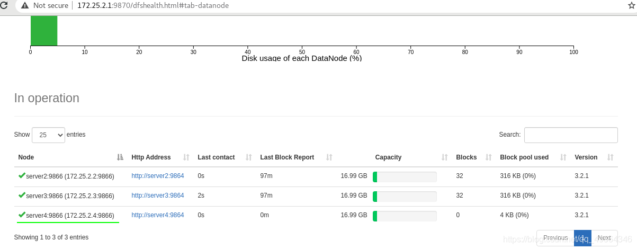Viewport: 637px width, 249px height.
Task: Sort by the Capacity column arrows
Action: click(445, 157)
